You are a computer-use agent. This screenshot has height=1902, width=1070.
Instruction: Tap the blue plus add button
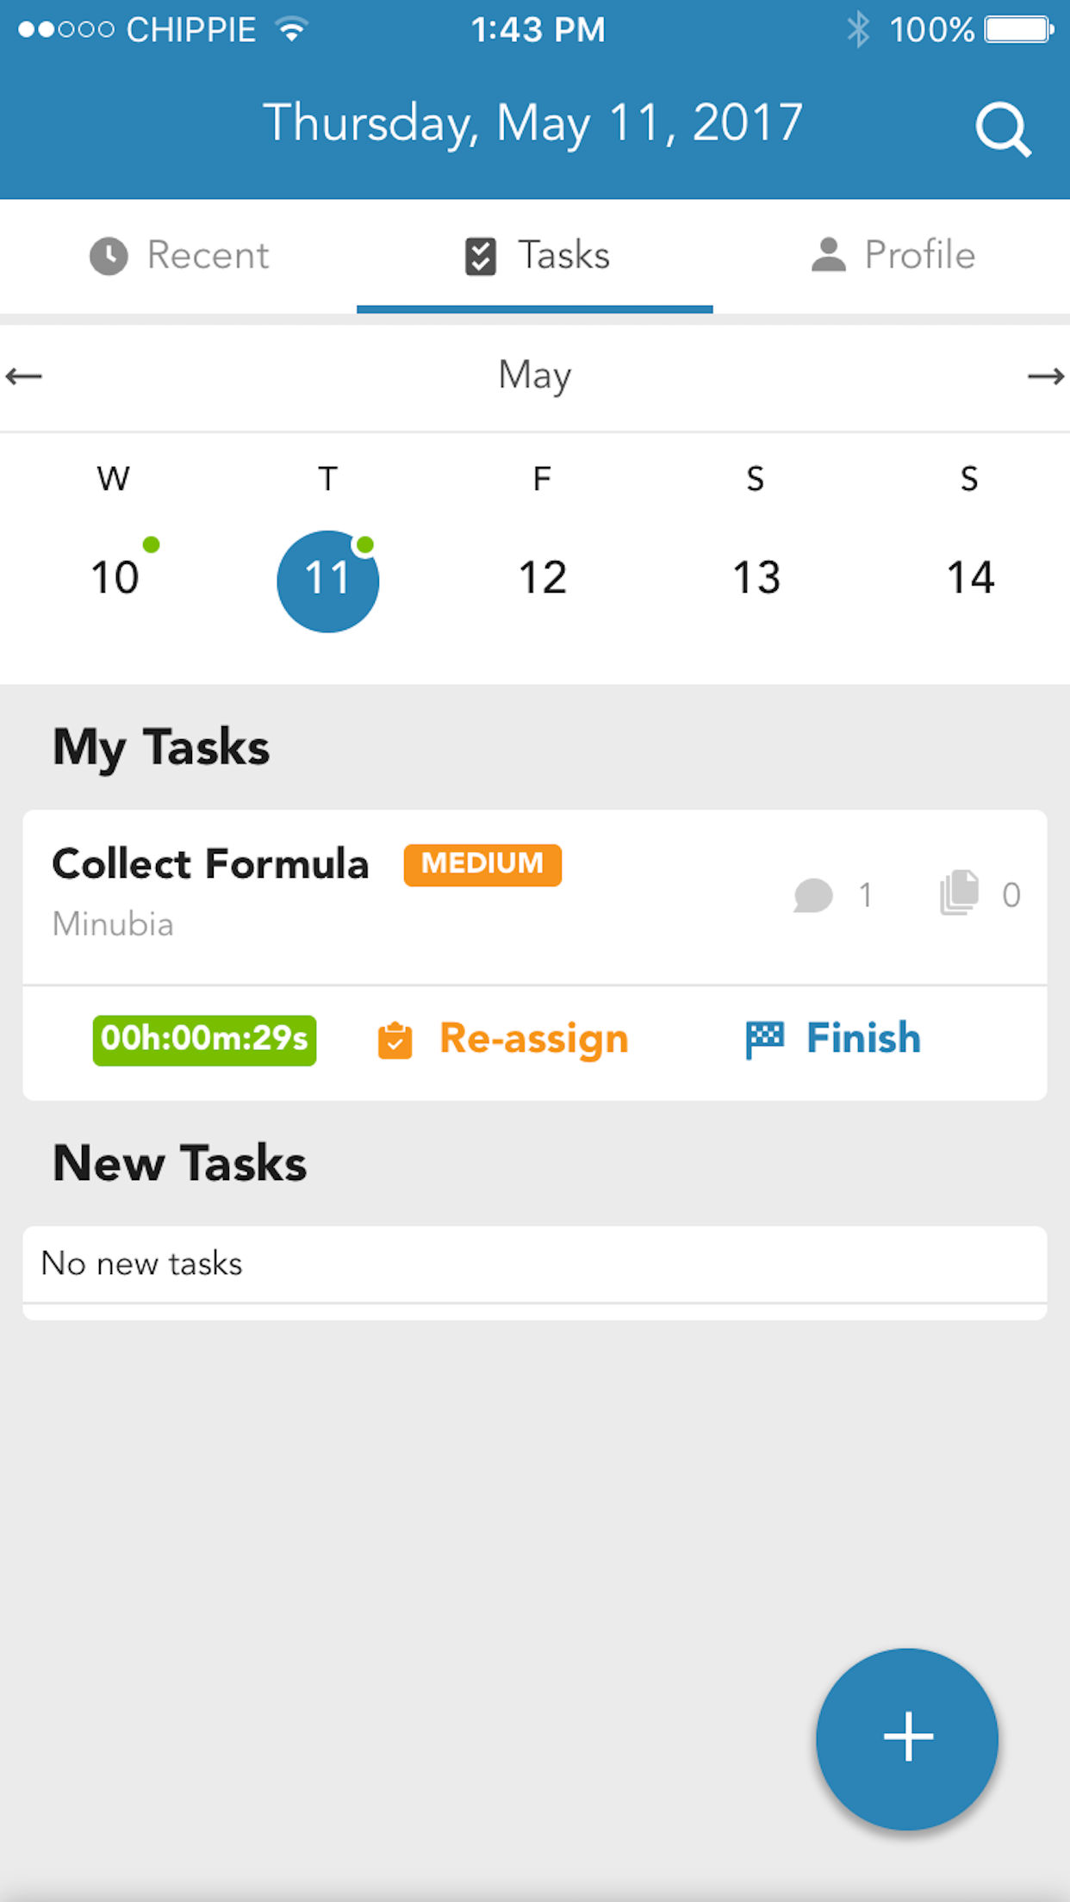(x=907, y=1738)
